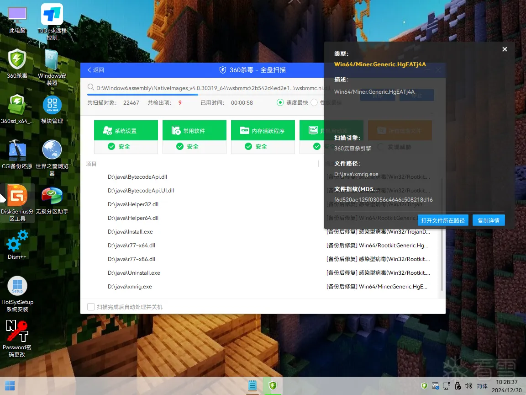Screen dimensions: 526x395
Task: Click the 复制详情 button
Action: coord(489,220)
